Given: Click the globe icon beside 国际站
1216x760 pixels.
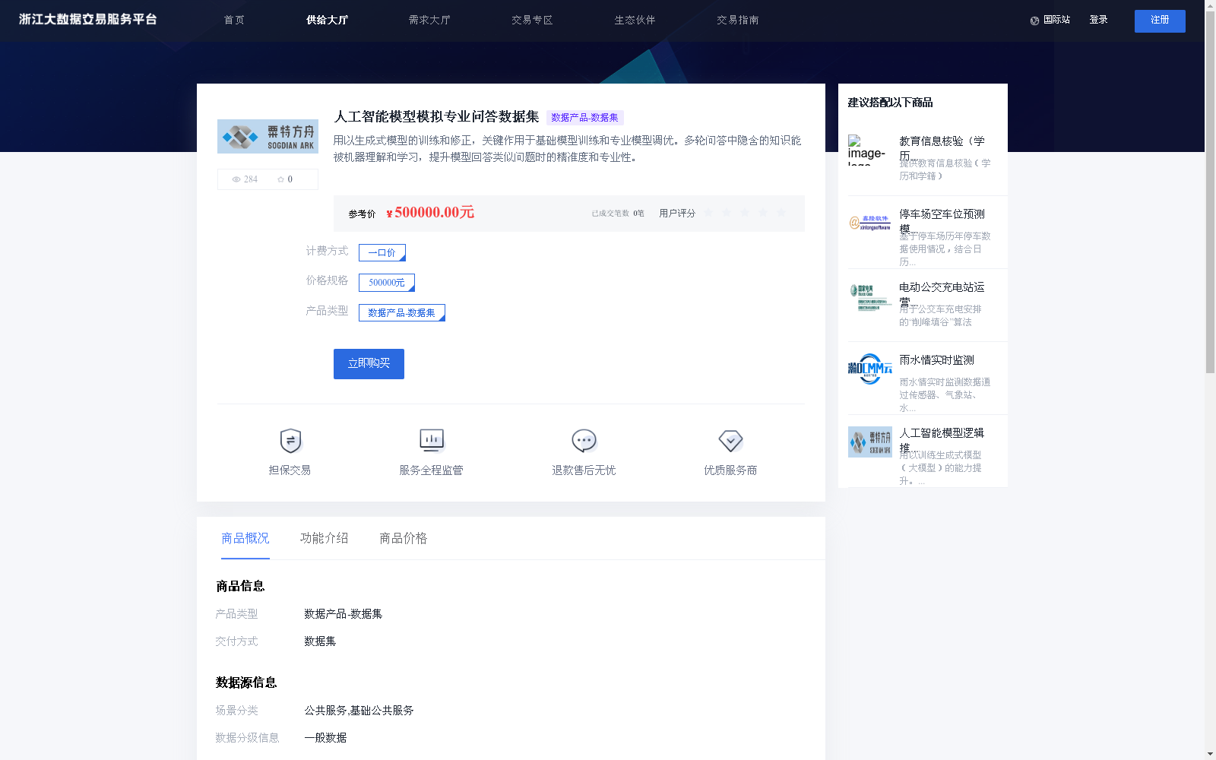Looking at the screenshot, I should (x=1034, y=21).
